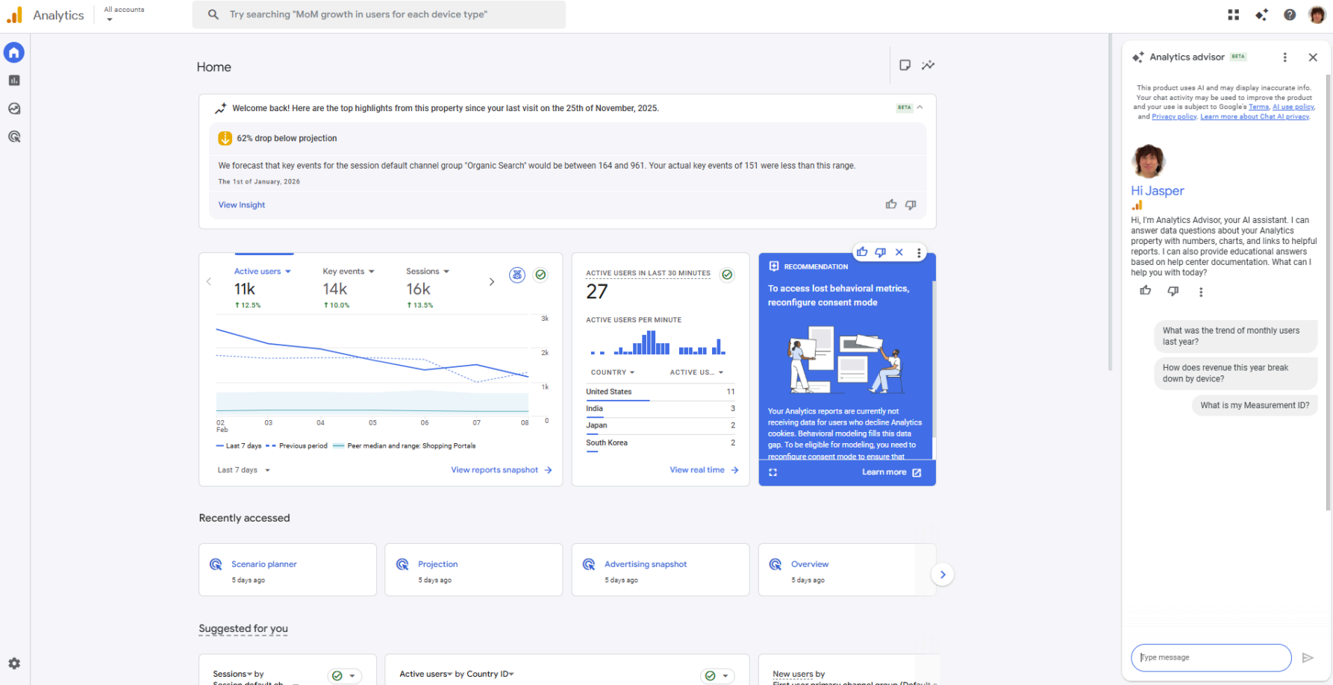Open Sessions metric dropdown
This screenshot has width=1333, height=685.
point(428,272)
